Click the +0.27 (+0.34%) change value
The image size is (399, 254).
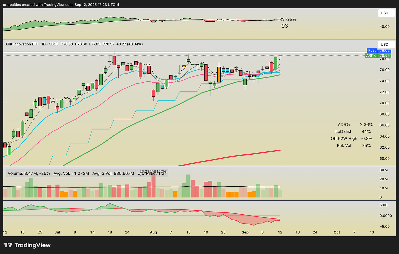coord(129,44)
